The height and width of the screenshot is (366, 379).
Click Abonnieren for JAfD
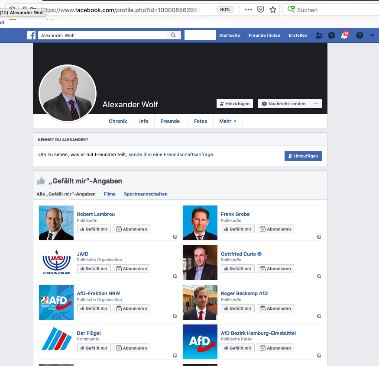coord(132,269)
